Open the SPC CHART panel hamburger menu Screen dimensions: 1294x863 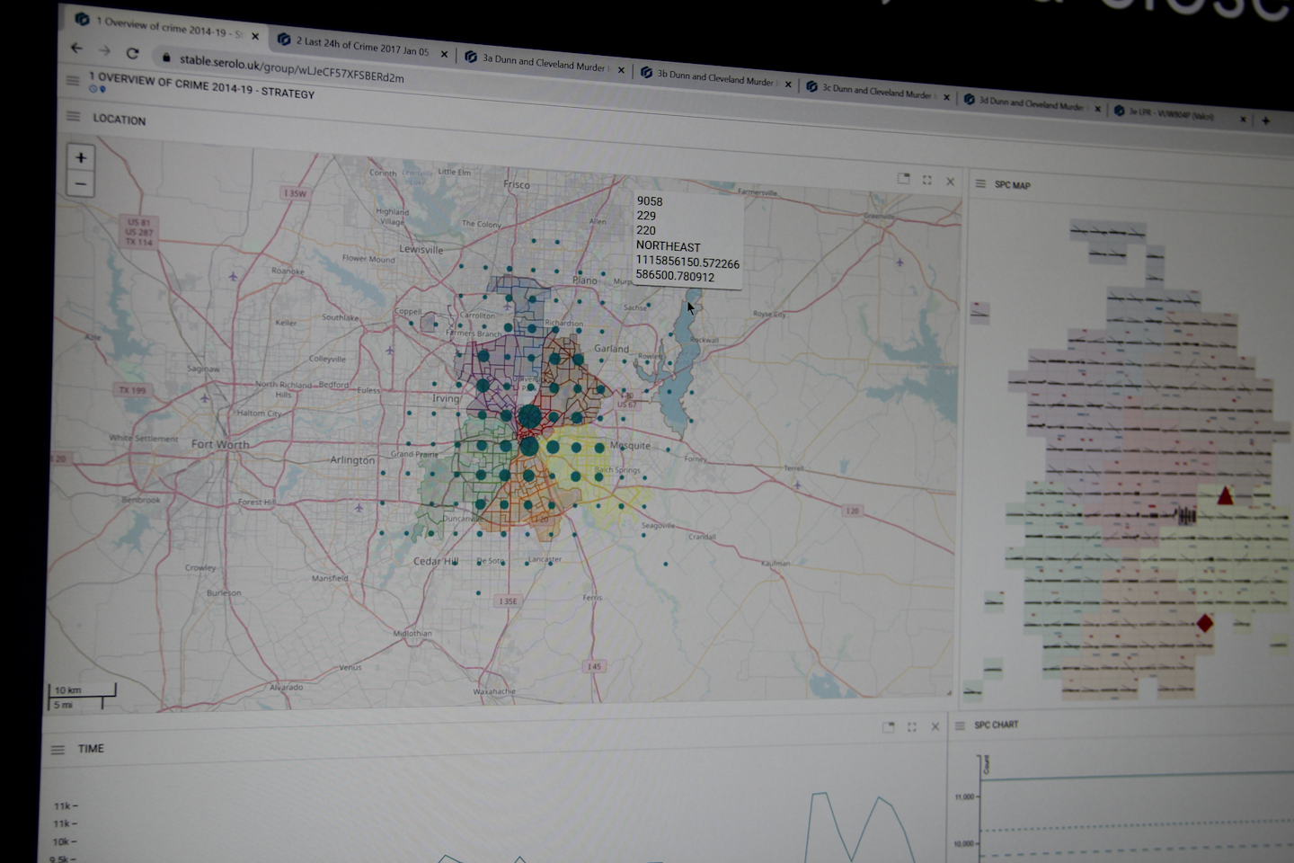coord(960,725)
